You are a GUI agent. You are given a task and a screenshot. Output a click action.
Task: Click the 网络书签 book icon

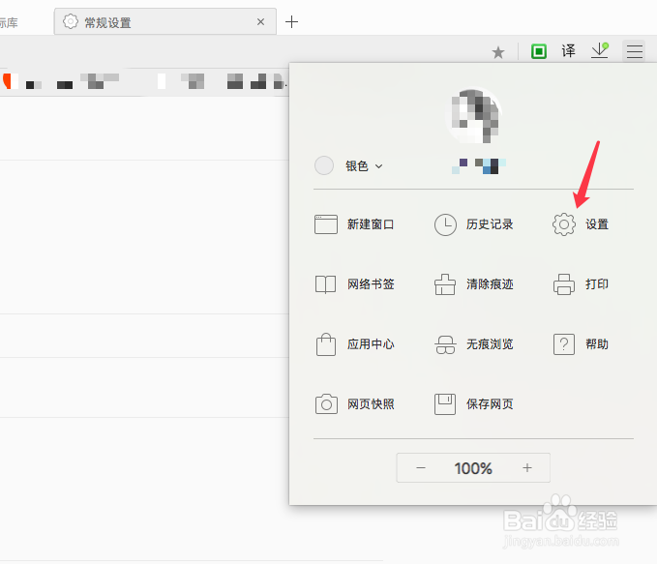[x=325, y=284]
